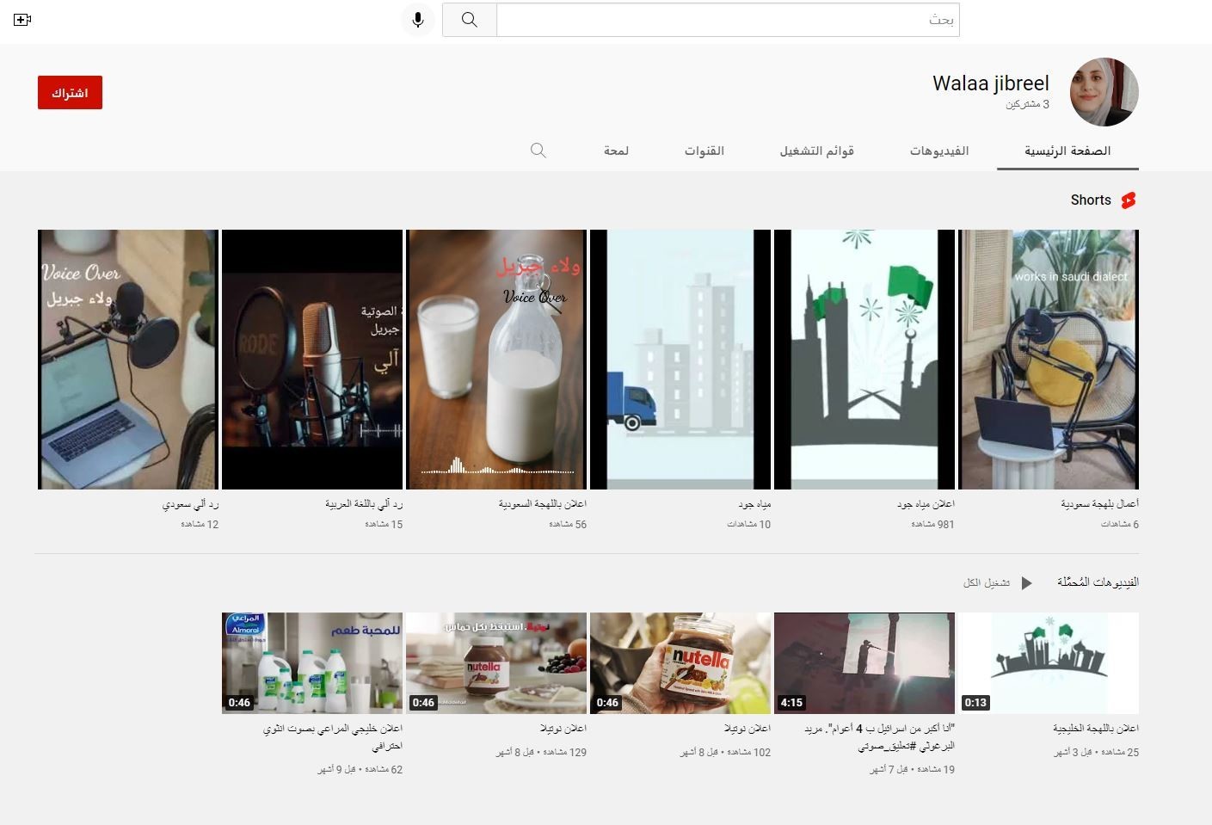Viewport: 1212px width, 825px height.
Task: Open the RODE microphone short thumbnail
Action: [312, 359]
